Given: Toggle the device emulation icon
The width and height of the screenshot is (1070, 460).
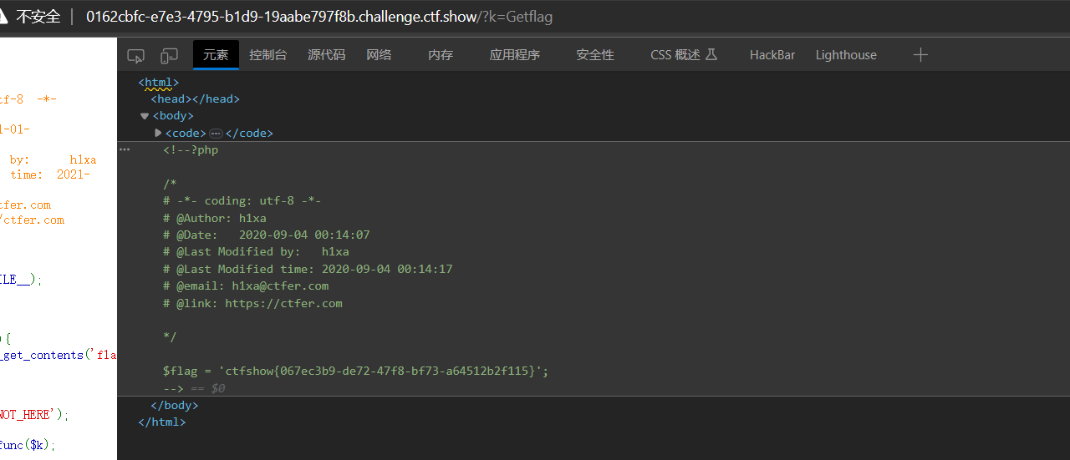Looking at the screenshot, I should click(x=169, y=55).
